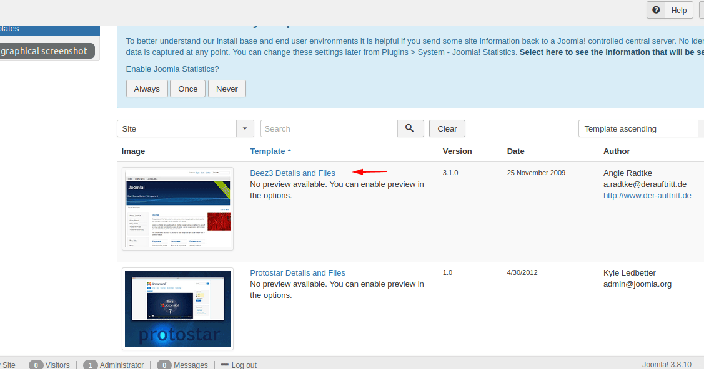Log out from the status bar

coord(244,365)
